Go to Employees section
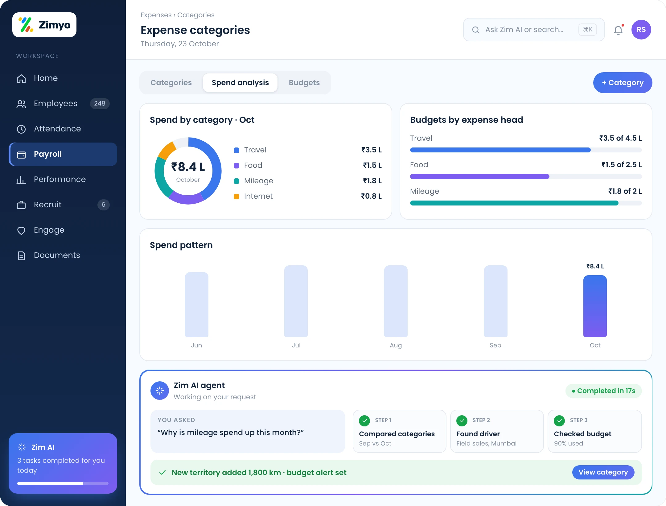This screenshot has height=506, width=666. click(63, 104)
